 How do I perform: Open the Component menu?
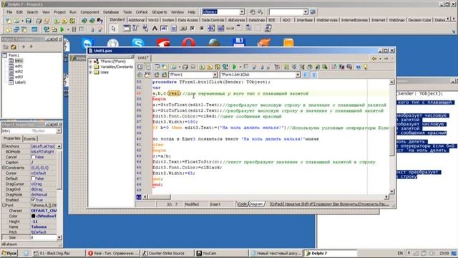(89, 12)
